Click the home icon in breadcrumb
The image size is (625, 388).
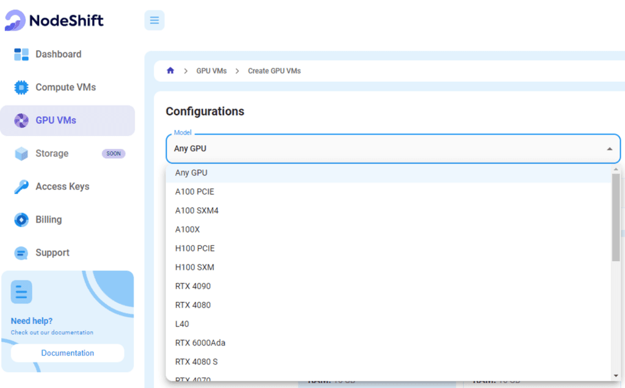170,71
